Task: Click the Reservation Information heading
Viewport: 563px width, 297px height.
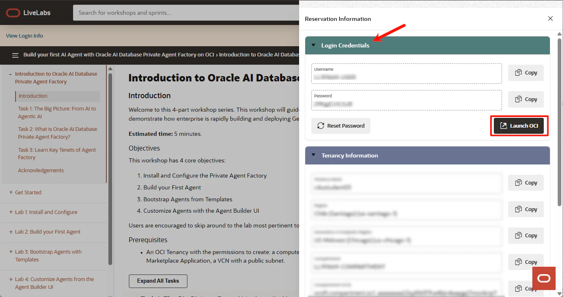Action: pyautogui.click(x=338, y=19)
